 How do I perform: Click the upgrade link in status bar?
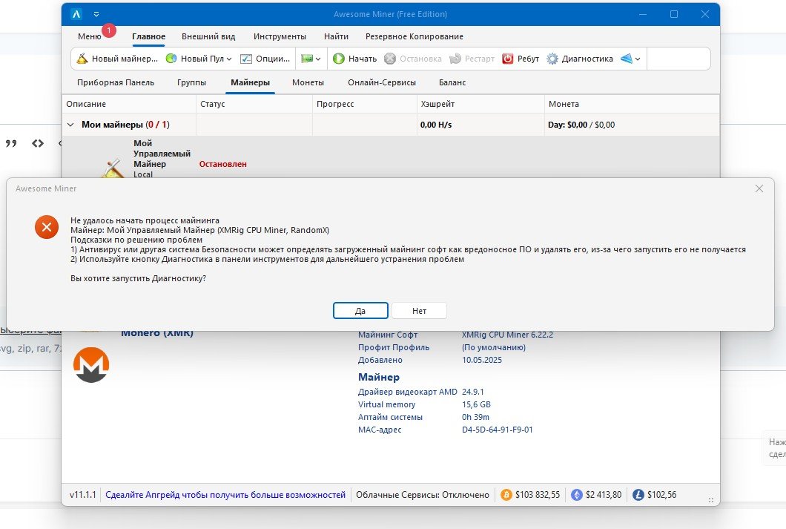tap(225, 495)
